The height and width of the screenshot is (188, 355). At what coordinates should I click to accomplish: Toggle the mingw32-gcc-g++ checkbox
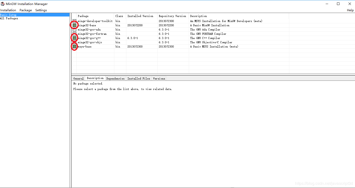pyautogui.click(x=74, y=38)
